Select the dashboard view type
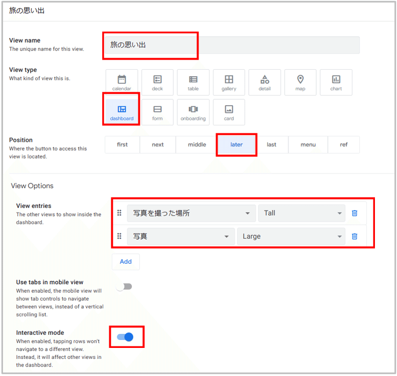Screen dimensions: 397x376 122,112
